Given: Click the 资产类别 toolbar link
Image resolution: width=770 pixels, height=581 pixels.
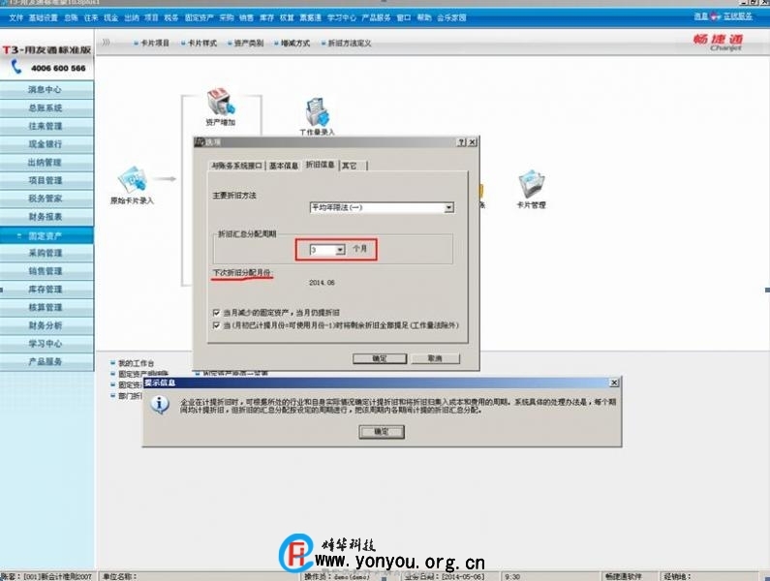Looking at the screenshot, I should coord(249,44).
